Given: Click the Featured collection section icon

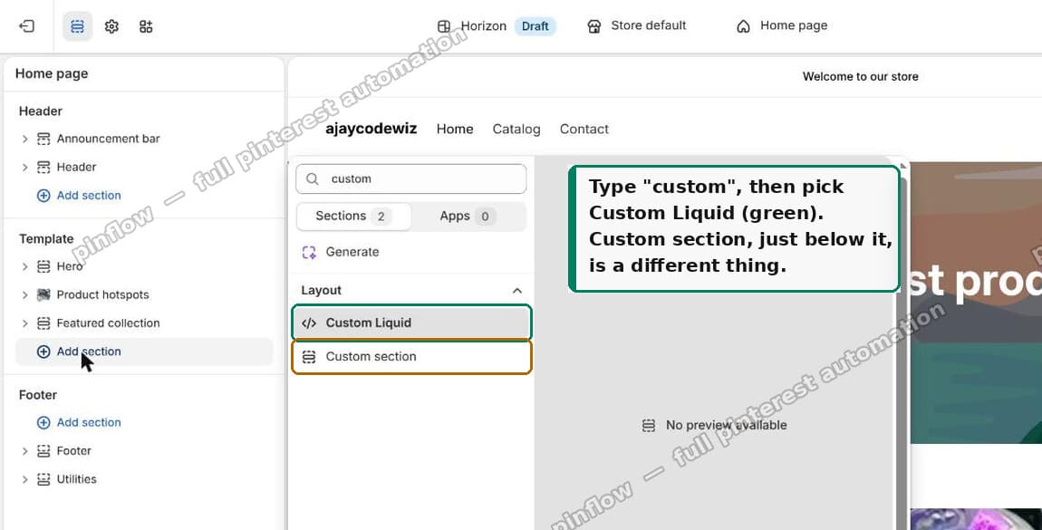Looking at the screenshot, I should point(43,323).
